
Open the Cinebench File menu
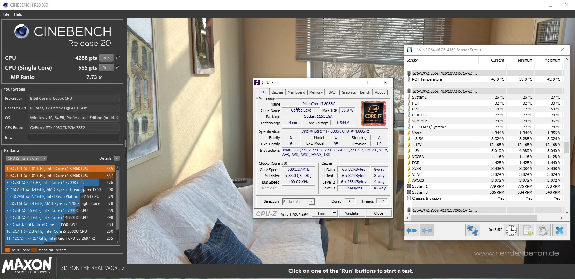pyautogui.click(x=6, y=14)
